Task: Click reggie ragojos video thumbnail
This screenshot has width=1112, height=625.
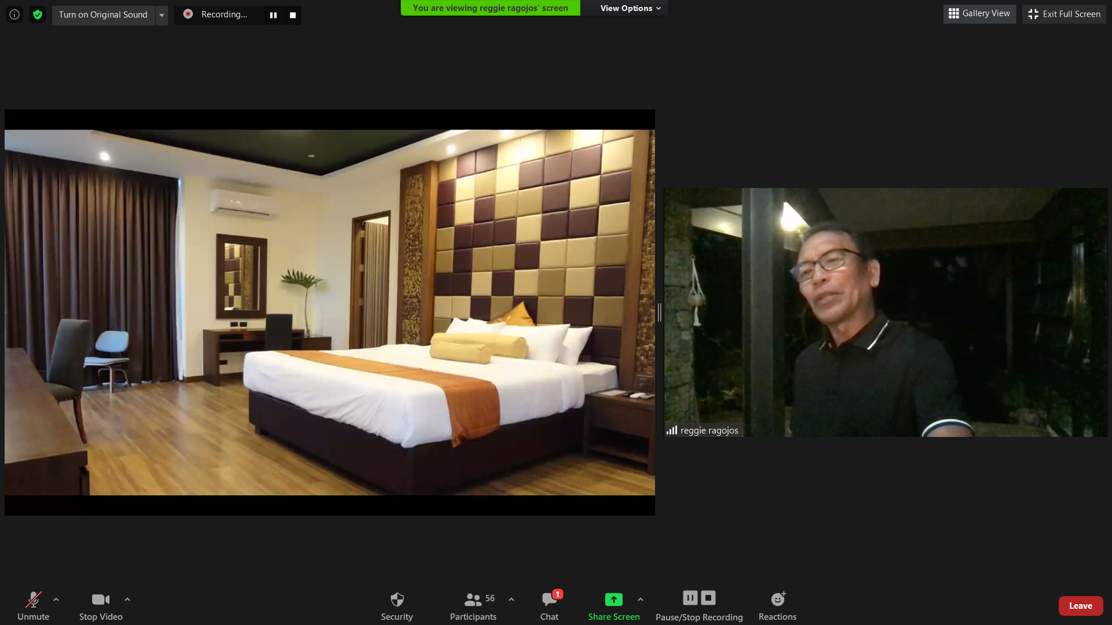Action: (886, 312)
